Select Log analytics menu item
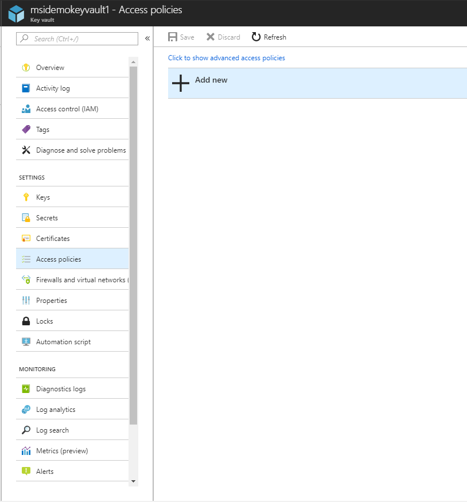Image resolution: width=467 pixels, height=502 pixels. click(x=72, y=410)
